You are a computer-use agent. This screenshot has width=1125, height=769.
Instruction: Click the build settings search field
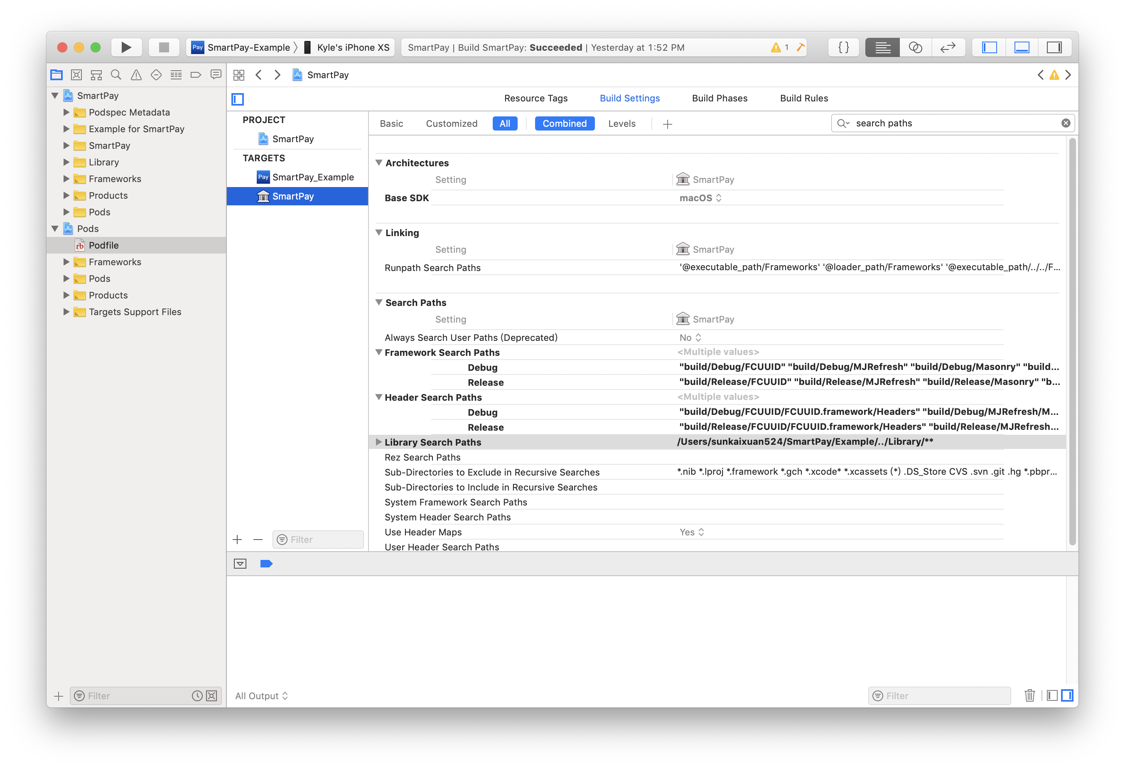(x=953, y=123)
